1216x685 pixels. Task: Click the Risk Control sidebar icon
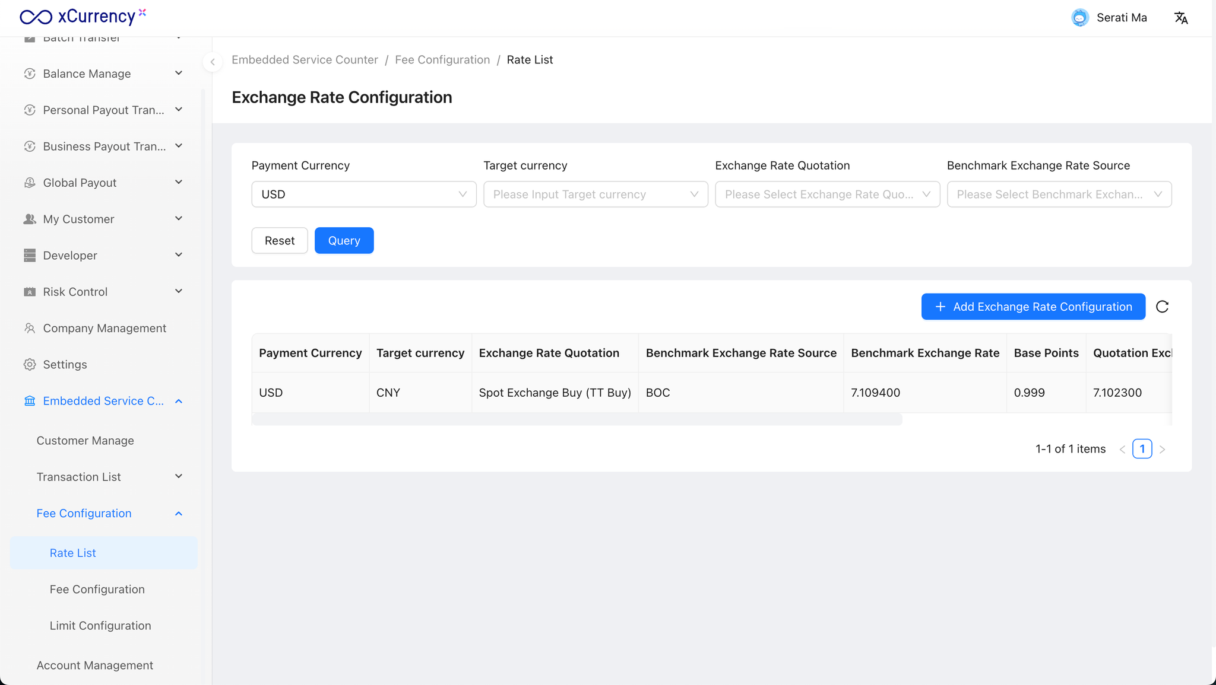[x=30, y=292]
